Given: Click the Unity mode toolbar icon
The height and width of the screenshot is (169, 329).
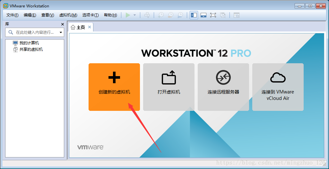Looking at the screenshot, I should pos(223,15).
